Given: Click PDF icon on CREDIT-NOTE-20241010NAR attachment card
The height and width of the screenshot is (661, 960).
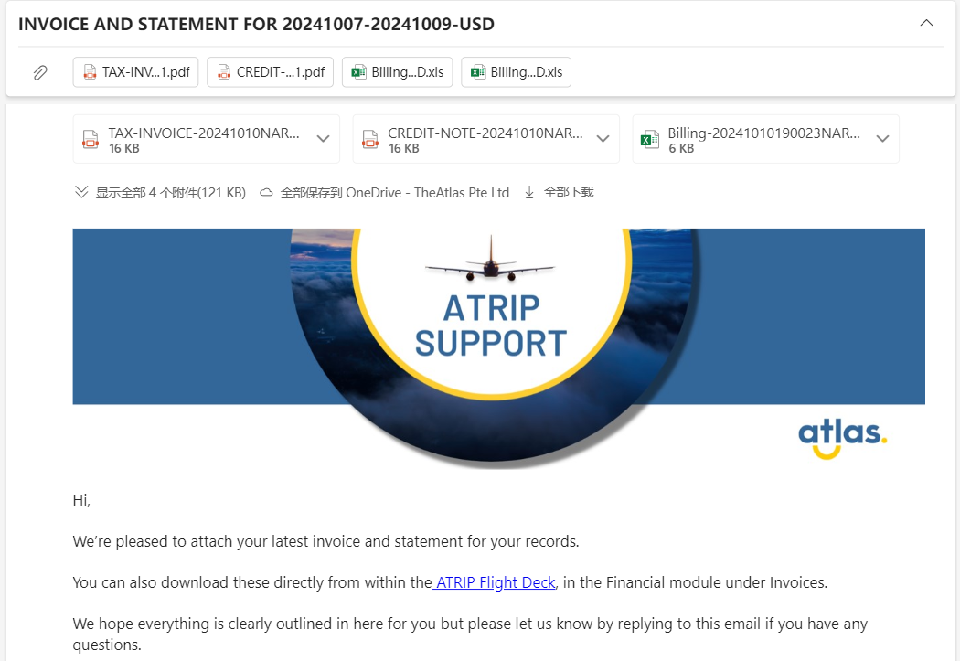Looking at the screenshot, I should click(370, 139).
